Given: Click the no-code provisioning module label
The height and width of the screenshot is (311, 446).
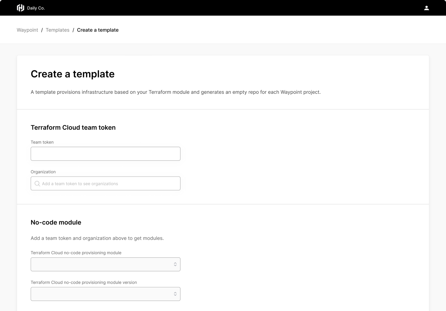Looking at the screenshot, I should tap(76, 253).
